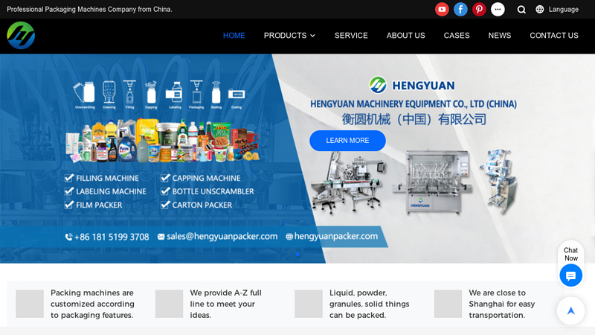Click the blue chat bubble icon

[570, 275]
